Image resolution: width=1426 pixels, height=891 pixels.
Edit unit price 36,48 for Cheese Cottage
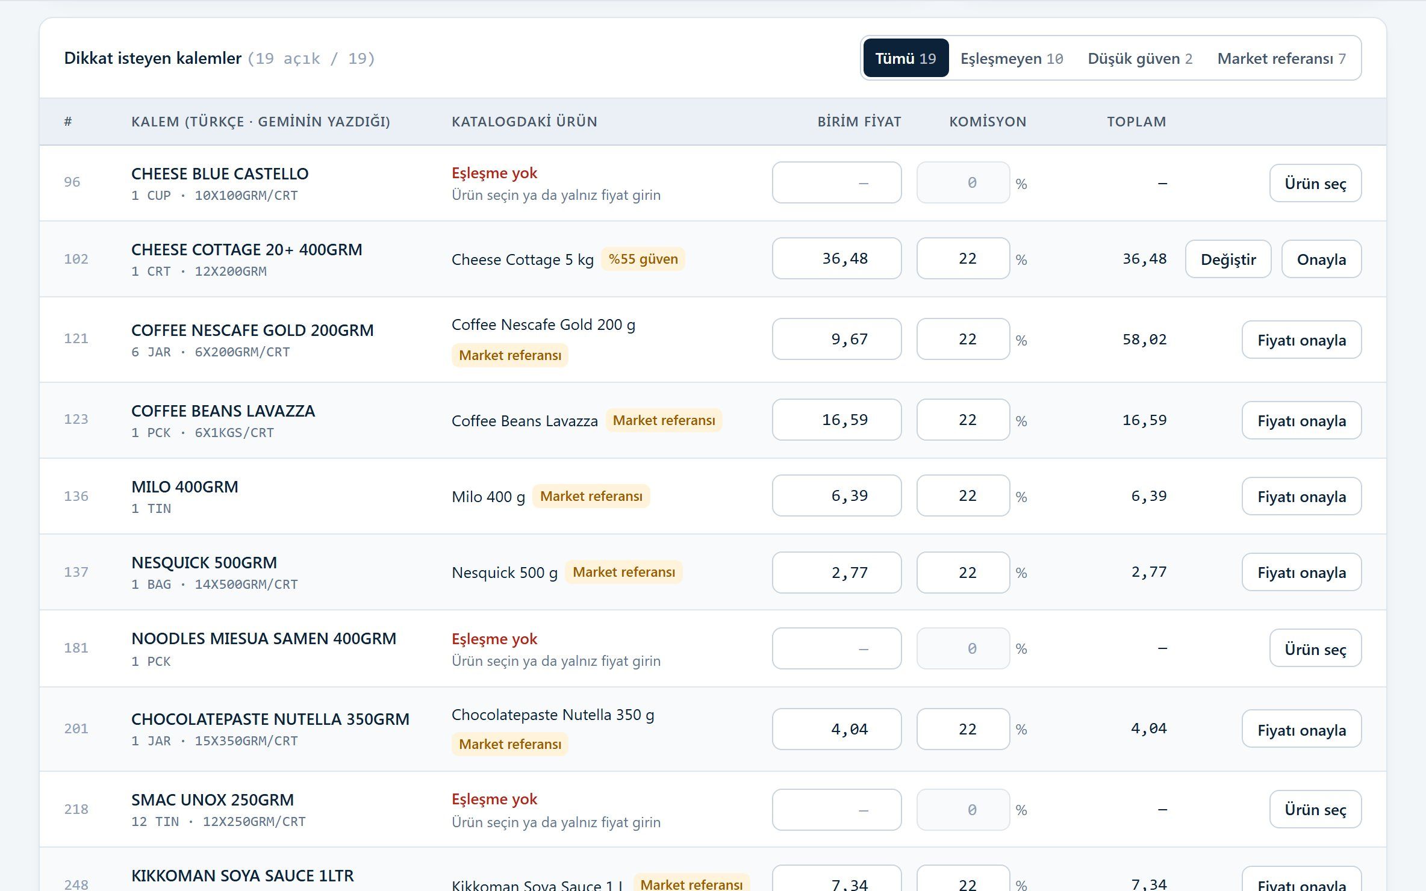pos(837,258)
